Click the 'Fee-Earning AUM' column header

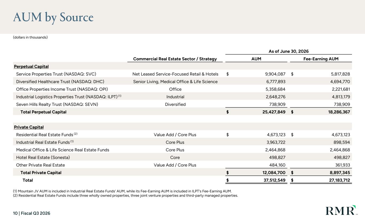[321, 59]
